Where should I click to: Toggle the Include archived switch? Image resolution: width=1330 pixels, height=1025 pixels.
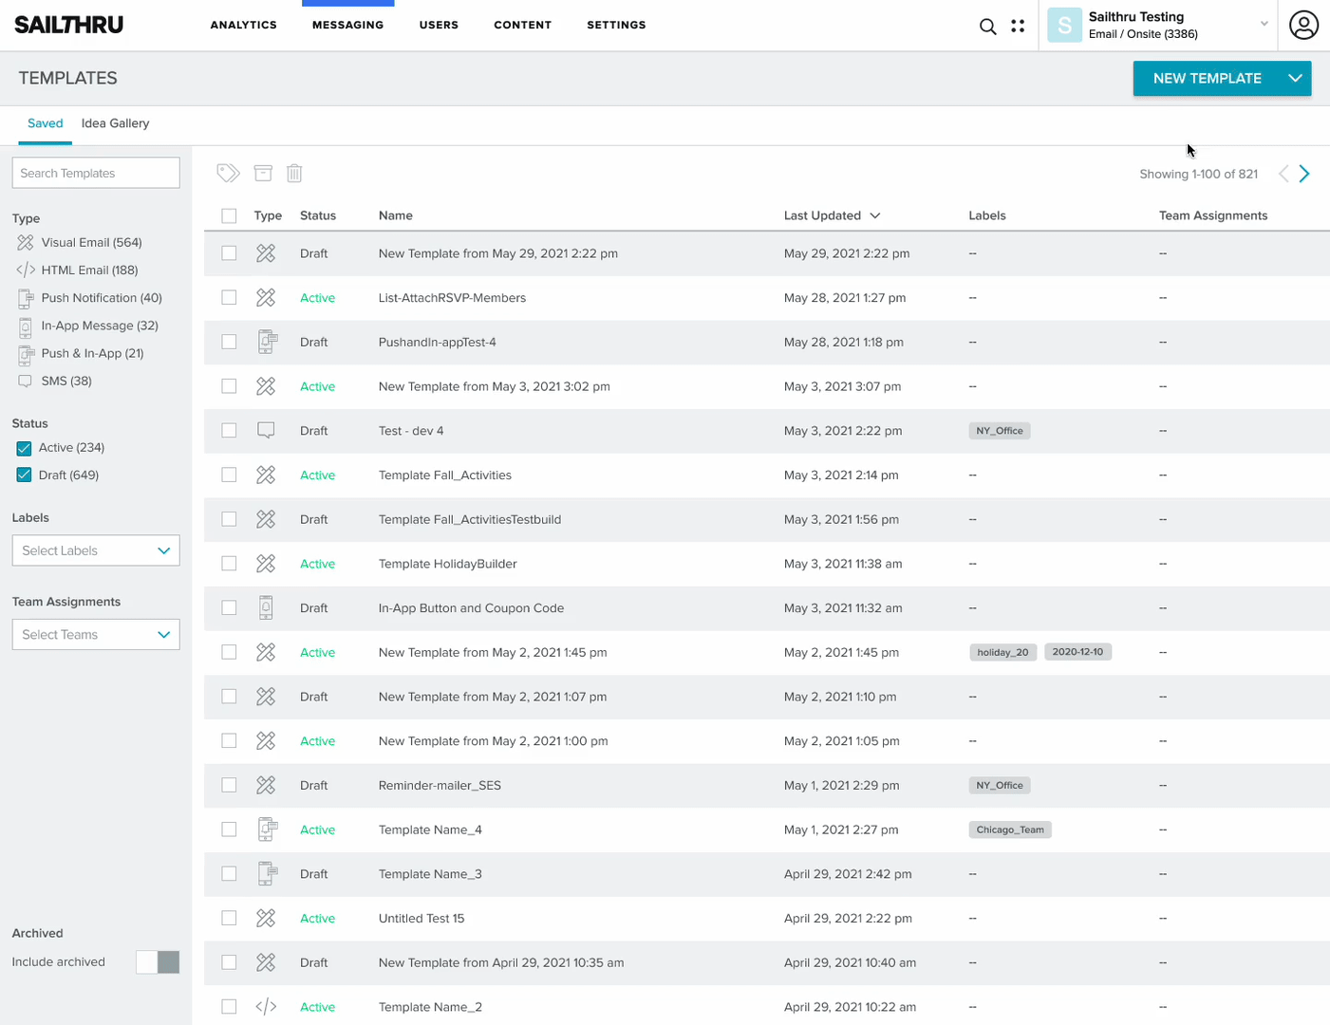(158, 962)
